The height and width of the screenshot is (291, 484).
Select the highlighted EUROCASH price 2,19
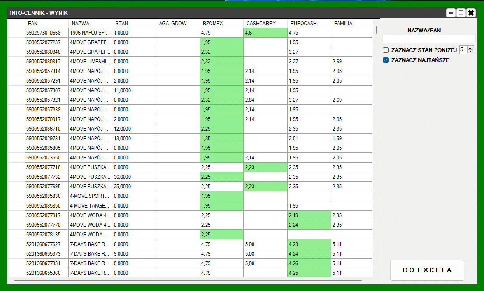tap(309, 215)
